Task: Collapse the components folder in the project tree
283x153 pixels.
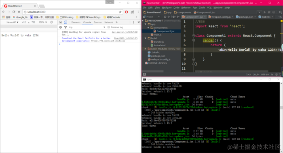Action: (148, 28)
